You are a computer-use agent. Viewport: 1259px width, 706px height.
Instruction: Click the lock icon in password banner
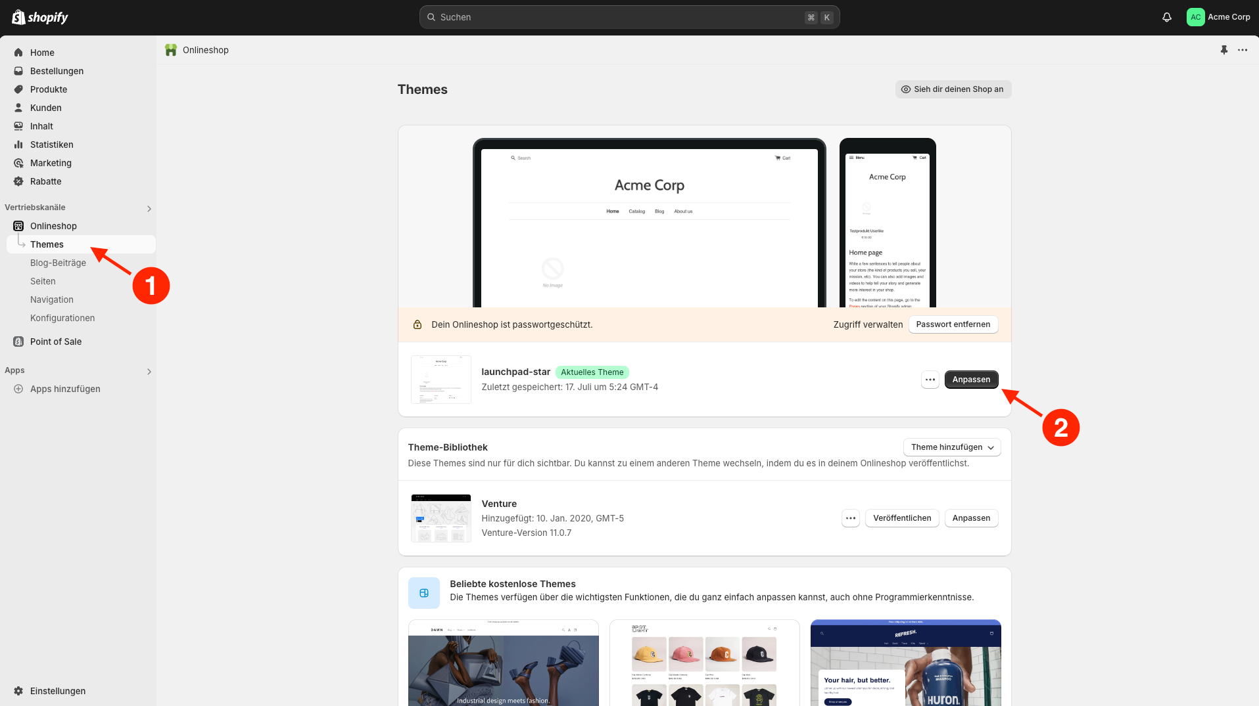point(417,324)
